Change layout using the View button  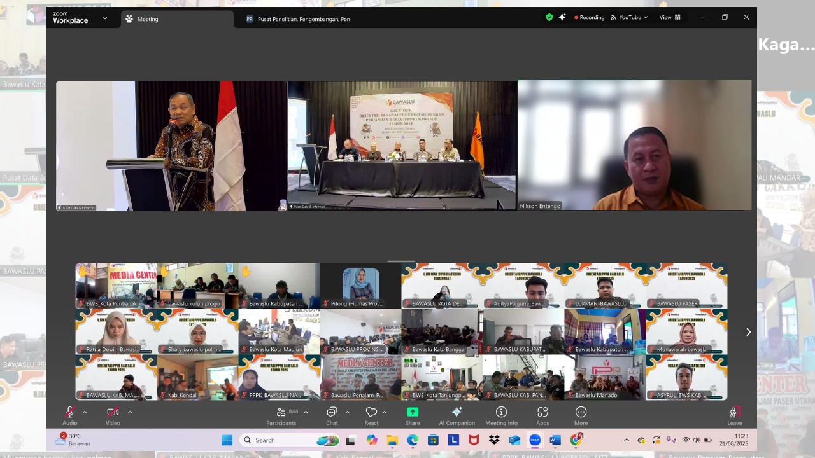(670, 18)
